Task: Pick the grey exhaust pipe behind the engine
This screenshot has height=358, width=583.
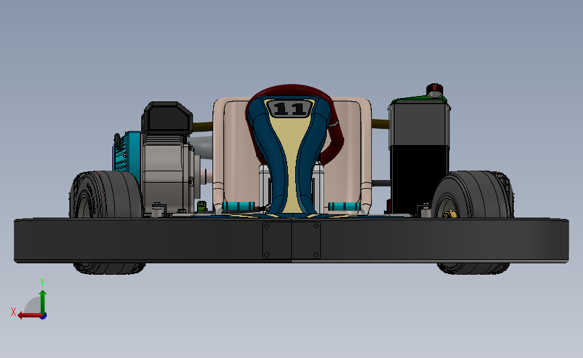Action: point(202,146)
